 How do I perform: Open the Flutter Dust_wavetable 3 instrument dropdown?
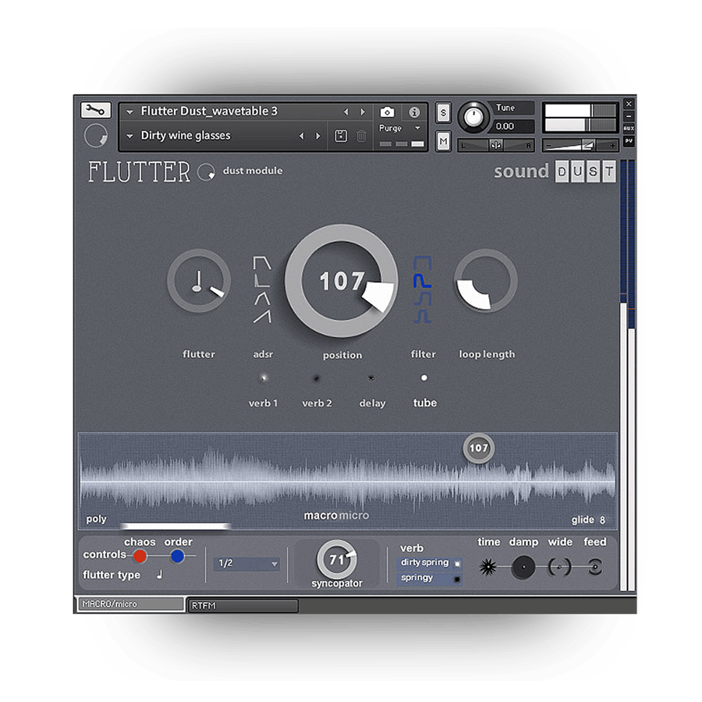tap(129, 112)
